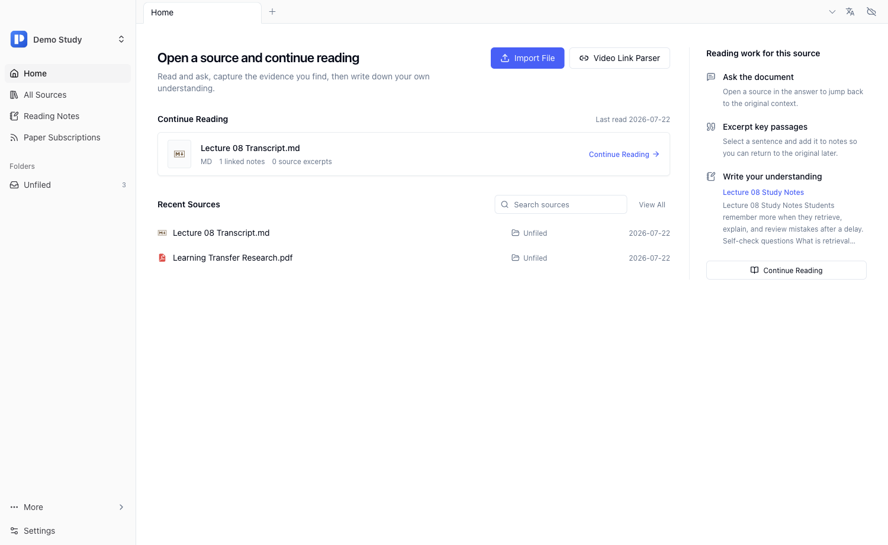Click the Markdown icon beside Lecture 08 Transcript in Recent Sources
Viewport: 888px width, 545px height.
162,233
